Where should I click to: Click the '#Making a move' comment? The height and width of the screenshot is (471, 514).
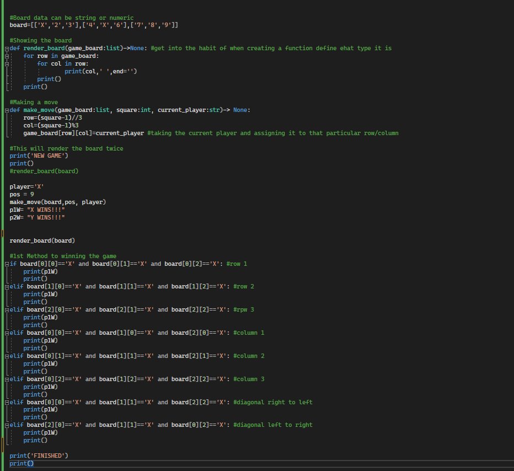[x=34, y=102]
